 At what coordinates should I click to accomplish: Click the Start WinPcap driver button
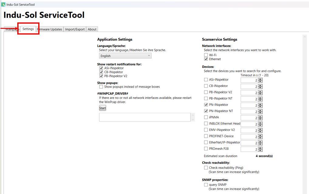click(103, 108)
